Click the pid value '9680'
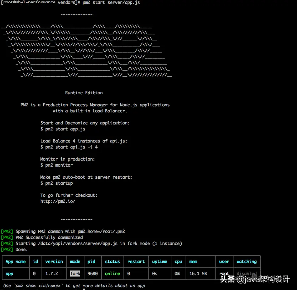The image size is (297, 290). pyautogui.click(x=92, y=274)
